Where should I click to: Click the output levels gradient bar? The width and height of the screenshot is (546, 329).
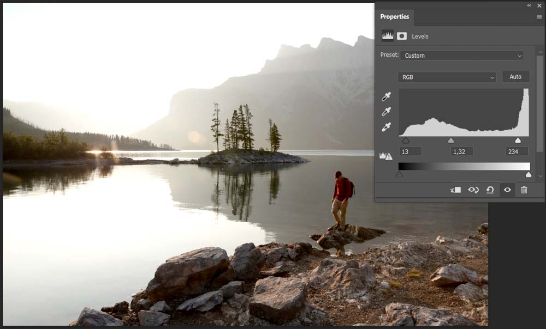click(464, 166)
